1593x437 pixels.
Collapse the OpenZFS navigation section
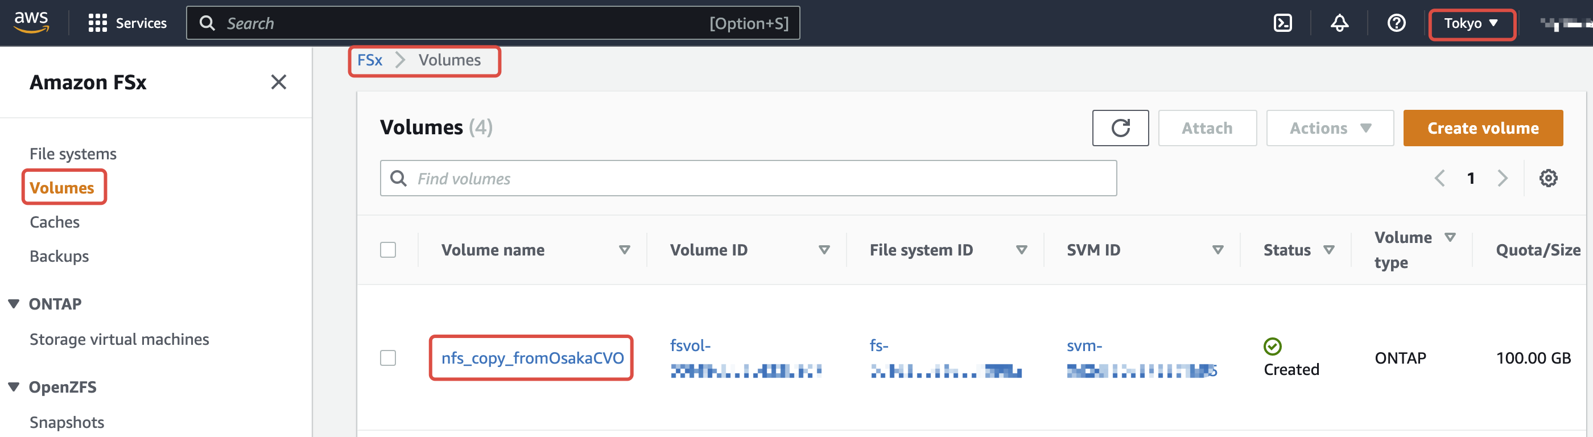click(x=14, y=386)
